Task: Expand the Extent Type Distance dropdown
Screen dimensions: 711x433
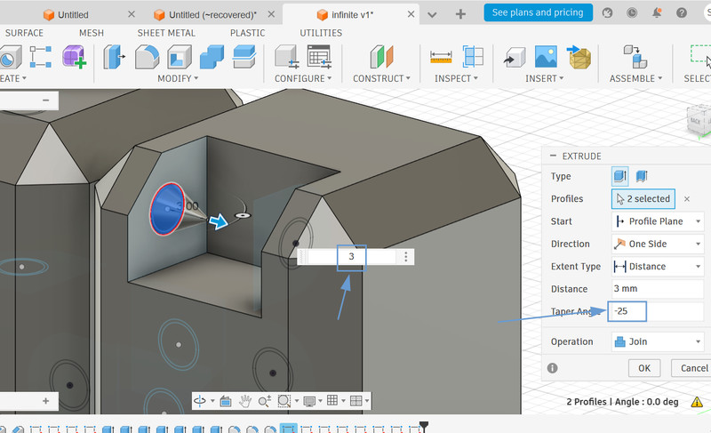Action: (658, 266)
